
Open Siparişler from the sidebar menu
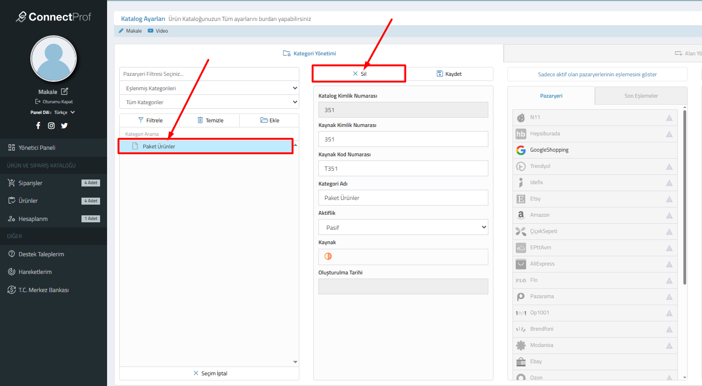(31, 183)
